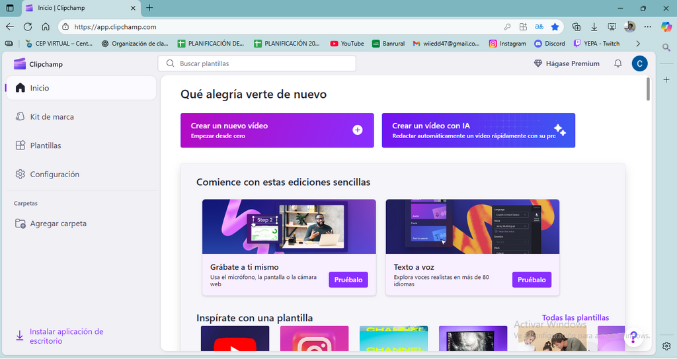
Task: Click Crear un vídeo con IA card
Action: (479, 130)
